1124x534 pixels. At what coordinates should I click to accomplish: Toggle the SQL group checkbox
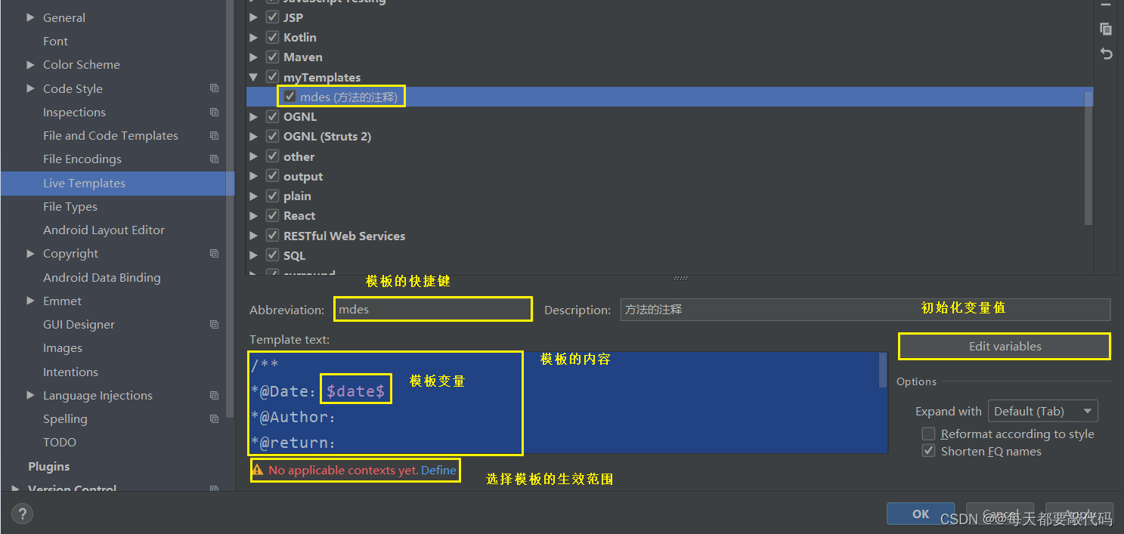(273, 255)
